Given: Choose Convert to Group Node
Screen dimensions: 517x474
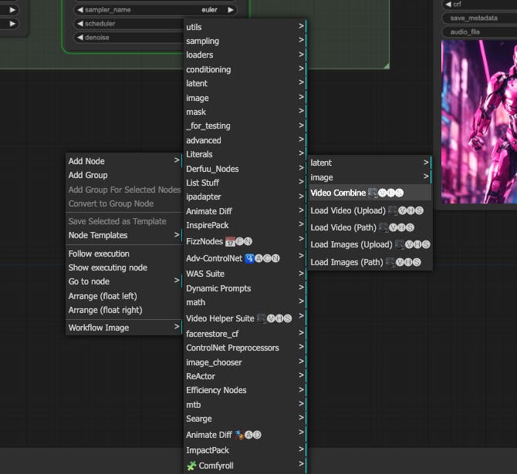Looking at the screenshot, I should 123,203.
